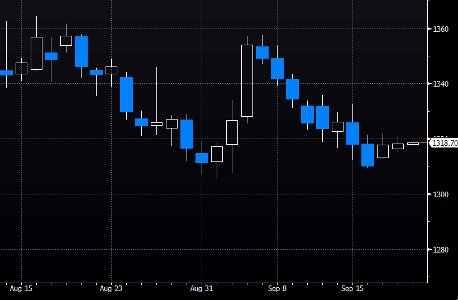Select the blue candle directly above Sep 8
The height and width of the screenshot is (300, 458).
(277, 68)
